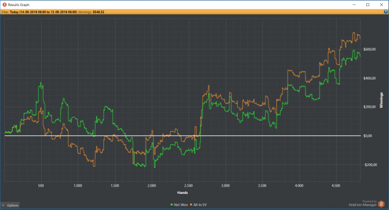Click the 3.500 hands axis tick label
This screenshot has width=389, height=210.
pyautogui.click(x=262, y=186)
